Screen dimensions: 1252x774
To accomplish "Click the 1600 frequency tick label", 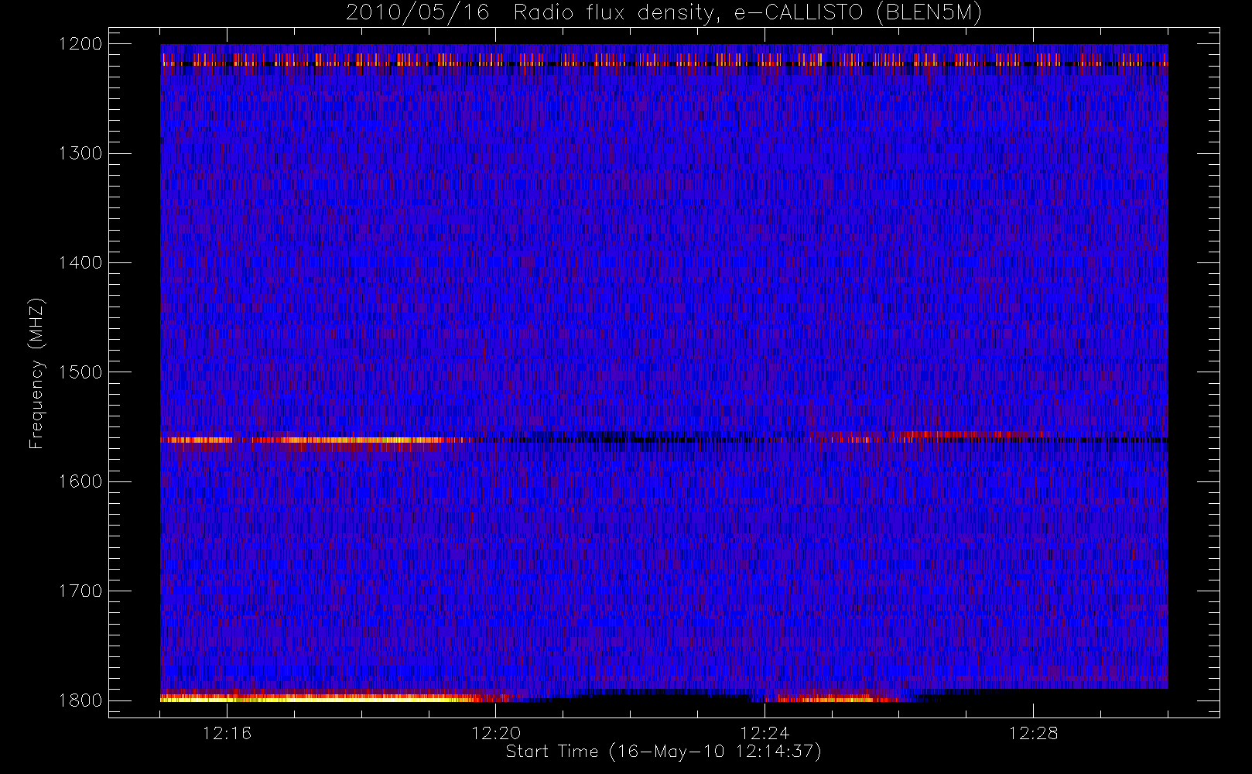I will point(80,481).
